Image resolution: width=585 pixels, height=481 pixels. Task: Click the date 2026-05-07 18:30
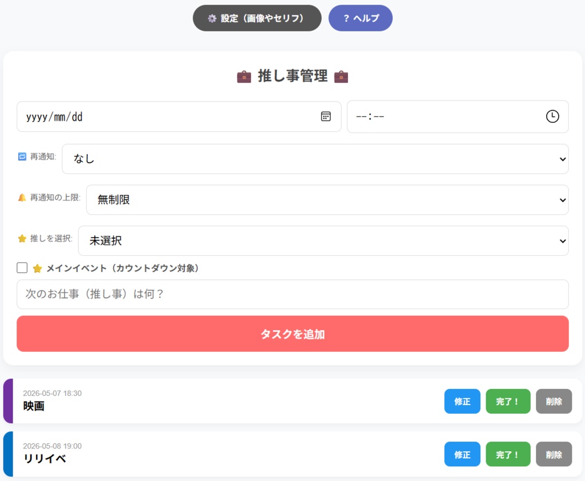coord(52,393)
